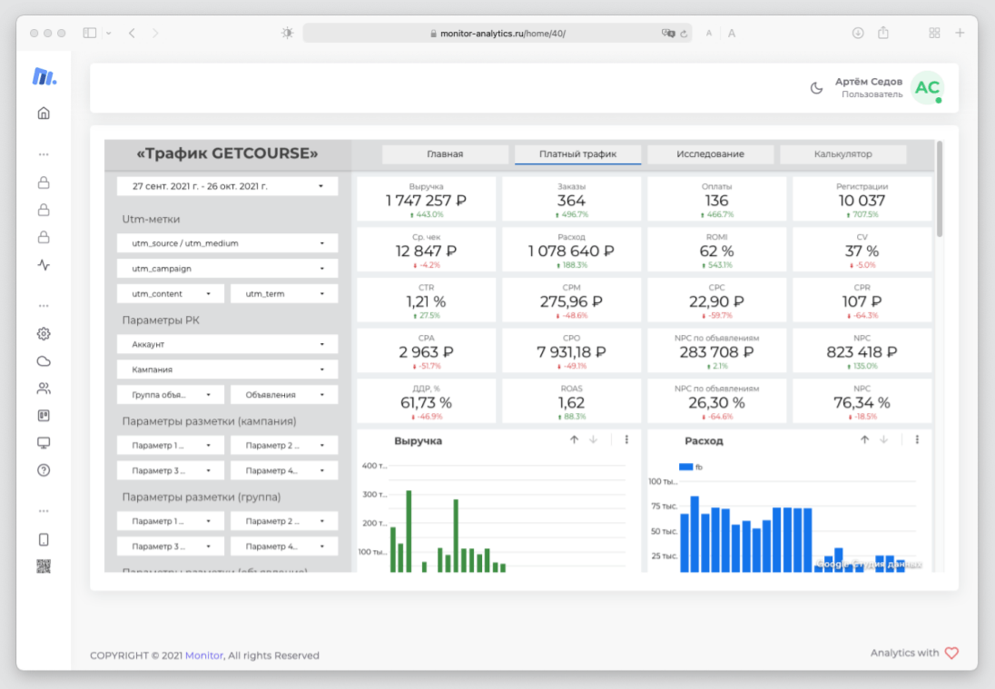The height and width of the screenshot is (689, 995).
Task: Open the users icon in sidebar
Action: point(44,389)
